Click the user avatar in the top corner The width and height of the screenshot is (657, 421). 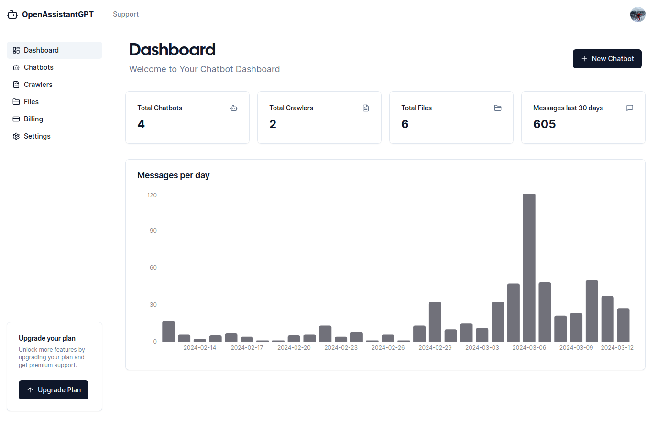point(638,14)
